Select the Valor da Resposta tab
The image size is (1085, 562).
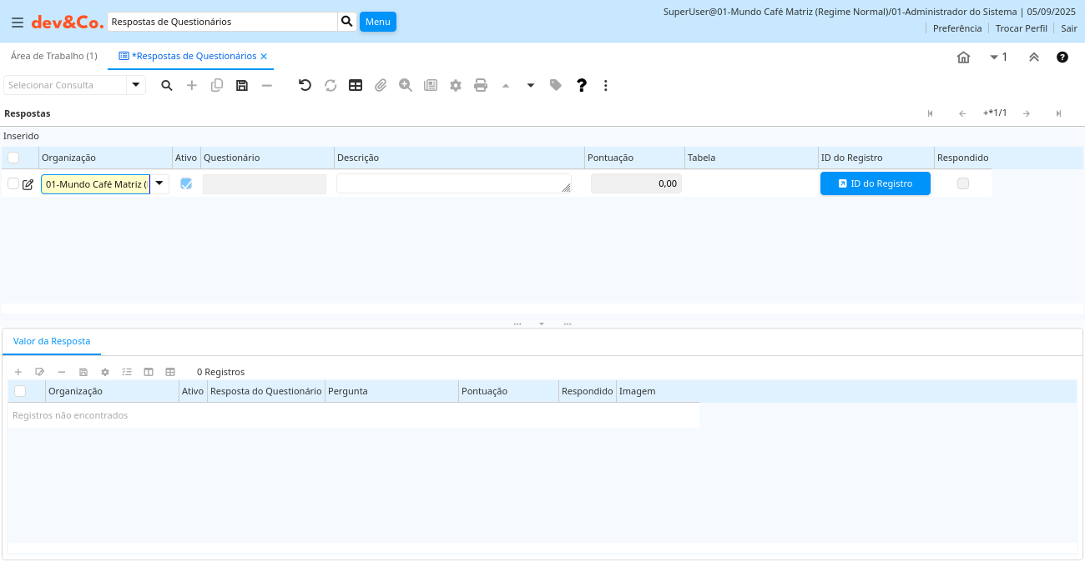coord(52,341)
